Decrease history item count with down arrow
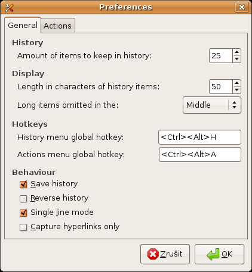 coord(236,59)
